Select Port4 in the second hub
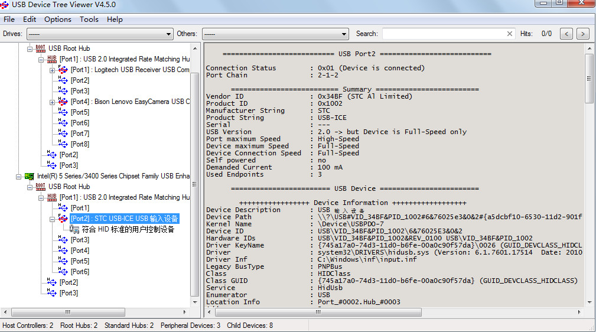 80,250
